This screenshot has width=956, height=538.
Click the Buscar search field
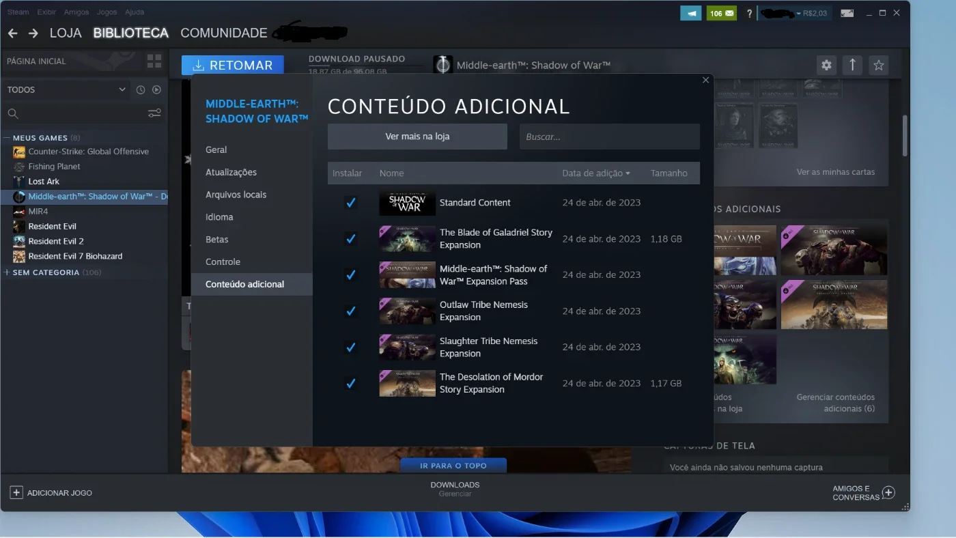610,137
